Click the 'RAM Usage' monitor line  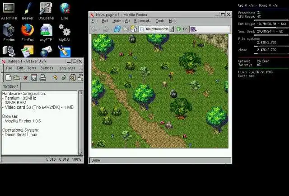click(x=262, y=24)
